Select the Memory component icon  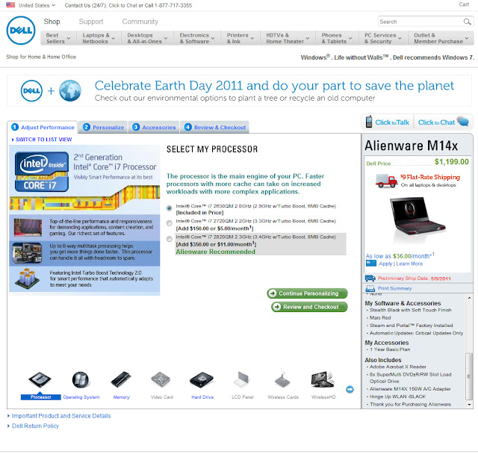(x=121, y=379)
